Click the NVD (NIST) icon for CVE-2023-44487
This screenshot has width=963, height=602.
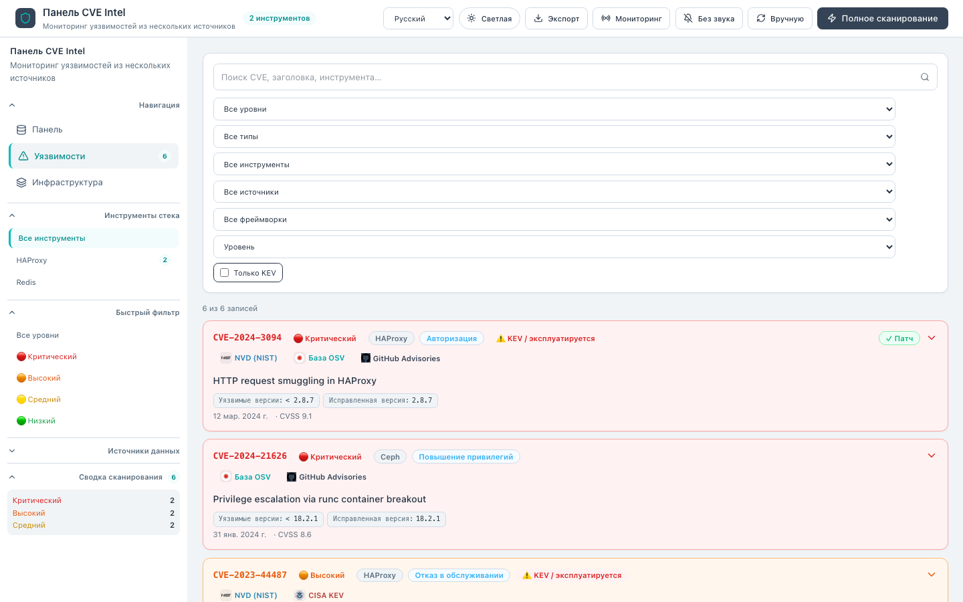point(226,595)
